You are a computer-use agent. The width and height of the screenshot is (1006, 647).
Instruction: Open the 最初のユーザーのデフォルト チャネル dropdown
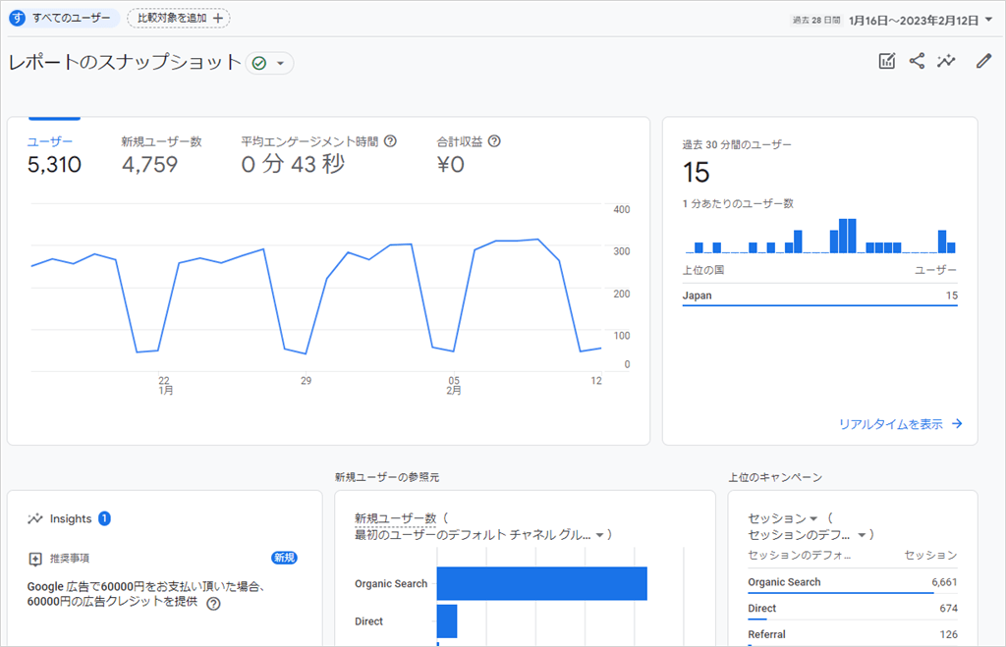[x=599, y=535]
